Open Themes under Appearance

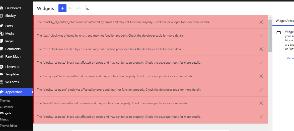(x=5, y=101)
